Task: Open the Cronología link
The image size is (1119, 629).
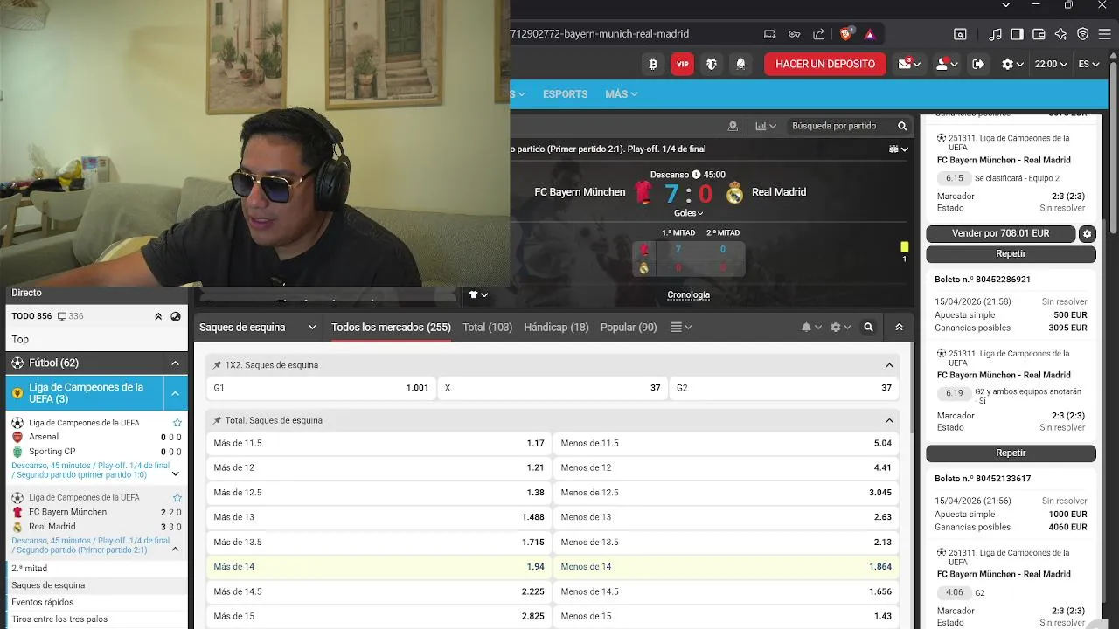Action: click(x=688, y=294)
